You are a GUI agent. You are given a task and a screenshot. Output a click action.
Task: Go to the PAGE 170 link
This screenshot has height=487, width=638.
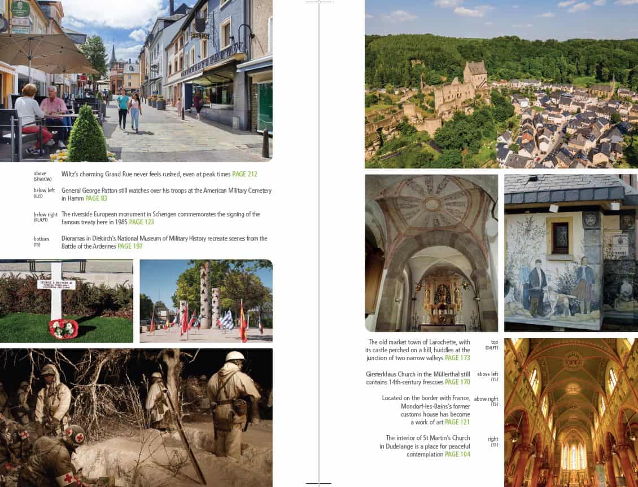[457, 382]
